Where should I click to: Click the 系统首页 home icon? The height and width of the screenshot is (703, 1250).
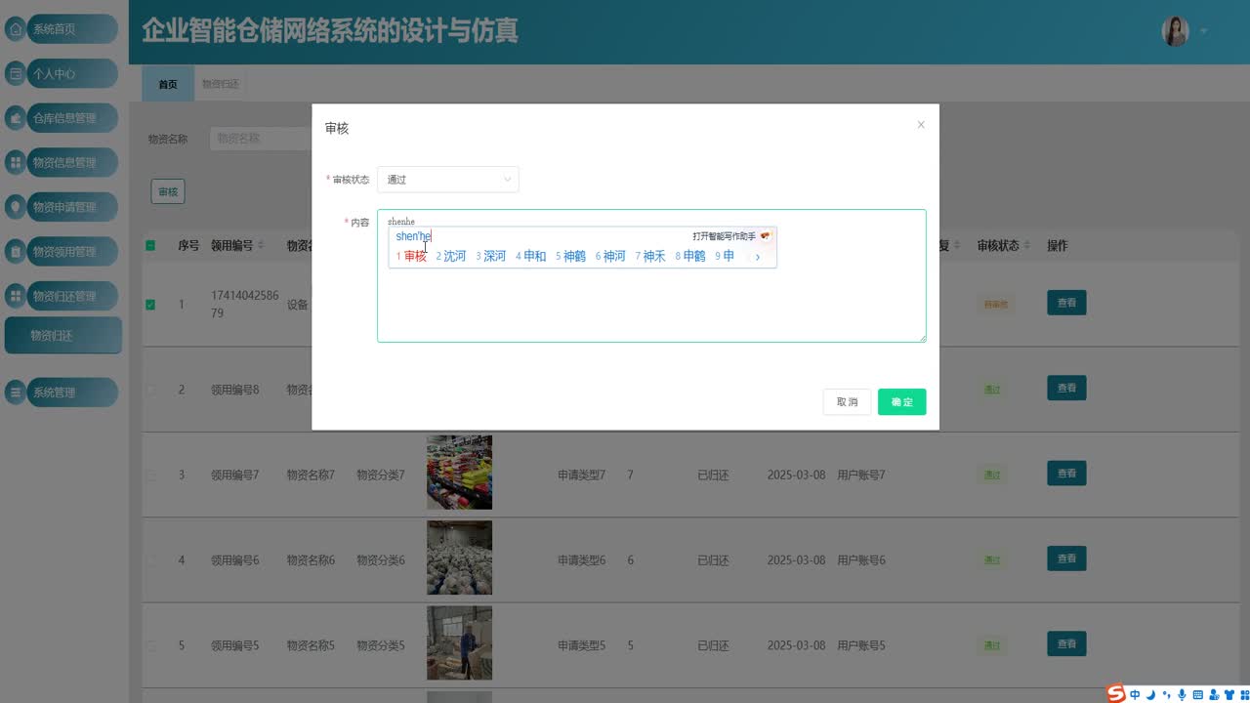click(16, 29)
